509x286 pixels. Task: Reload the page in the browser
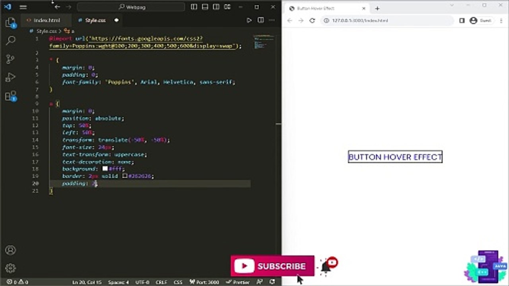312,21
